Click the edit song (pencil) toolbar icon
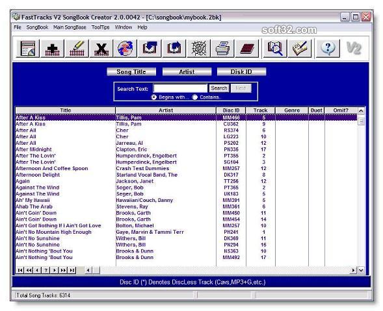383x311 pixels. 77,48
